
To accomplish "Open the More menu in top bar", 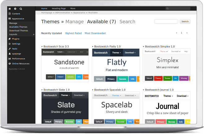I will (73, 9).
